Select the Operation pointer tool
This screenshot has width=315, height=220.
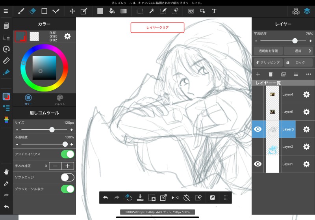click(203, 11)
